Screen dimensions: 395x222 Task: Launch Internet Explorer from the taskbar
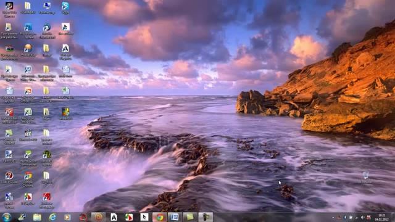coord(52,217)
